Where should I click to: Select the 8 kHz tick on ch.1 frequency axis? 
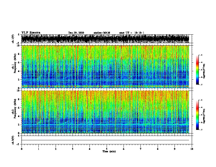click(x=19, y=54)
